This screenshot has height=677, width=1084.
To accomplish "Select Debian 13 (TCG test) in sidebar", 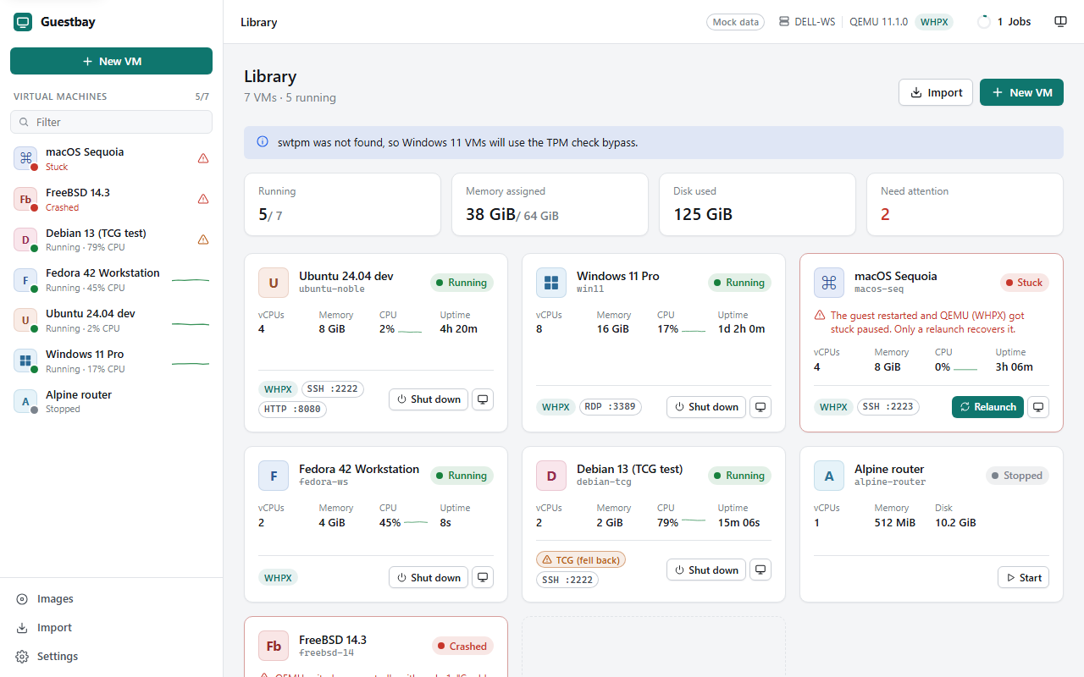I will coord(111,239).
